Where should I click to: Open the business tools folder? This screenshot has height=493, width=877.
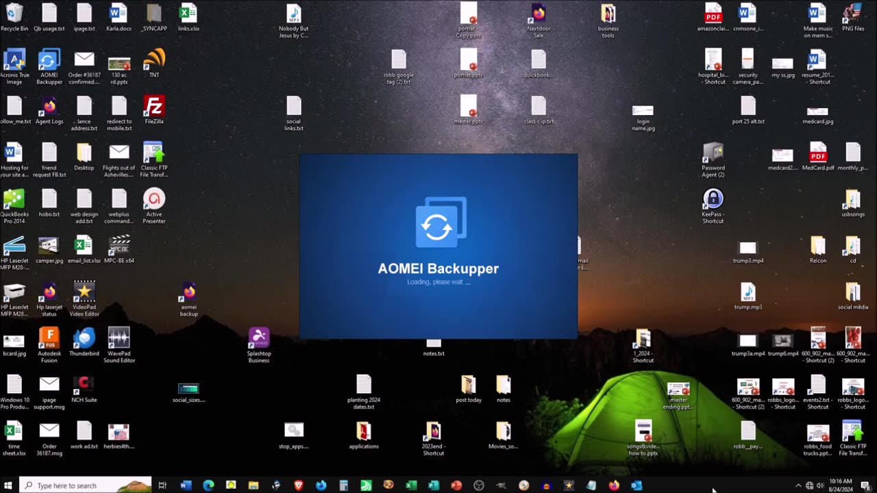[608, 21]
